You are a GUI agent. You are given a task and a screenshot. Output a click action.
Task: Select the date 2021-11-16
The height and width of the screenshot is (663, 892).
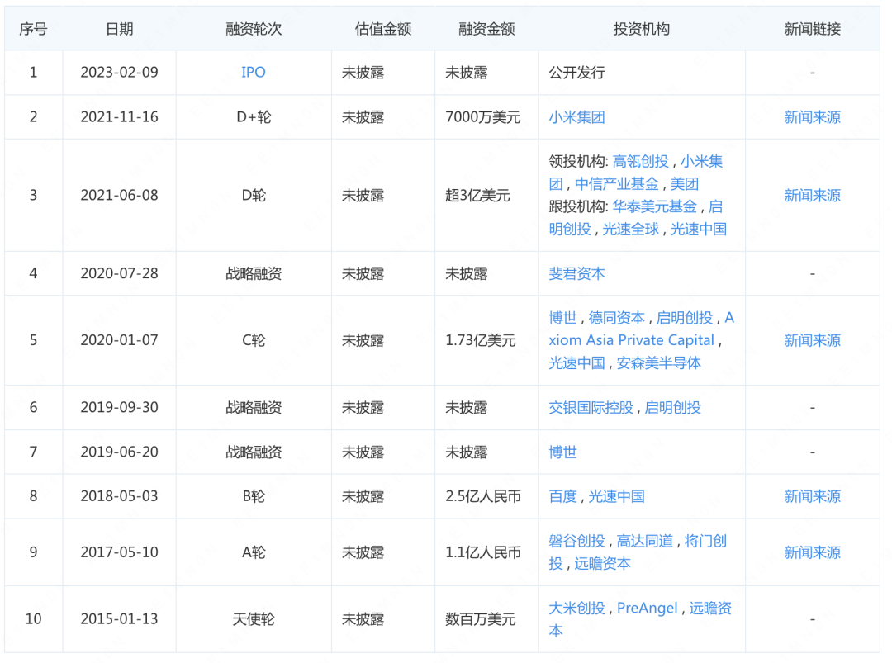pyautogui.click(x=119, y=117)
